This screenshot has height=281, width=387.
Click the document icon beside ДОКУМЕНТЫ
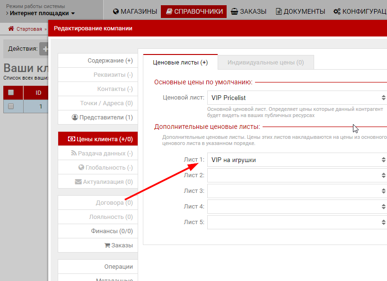click(x=279, y=11)
